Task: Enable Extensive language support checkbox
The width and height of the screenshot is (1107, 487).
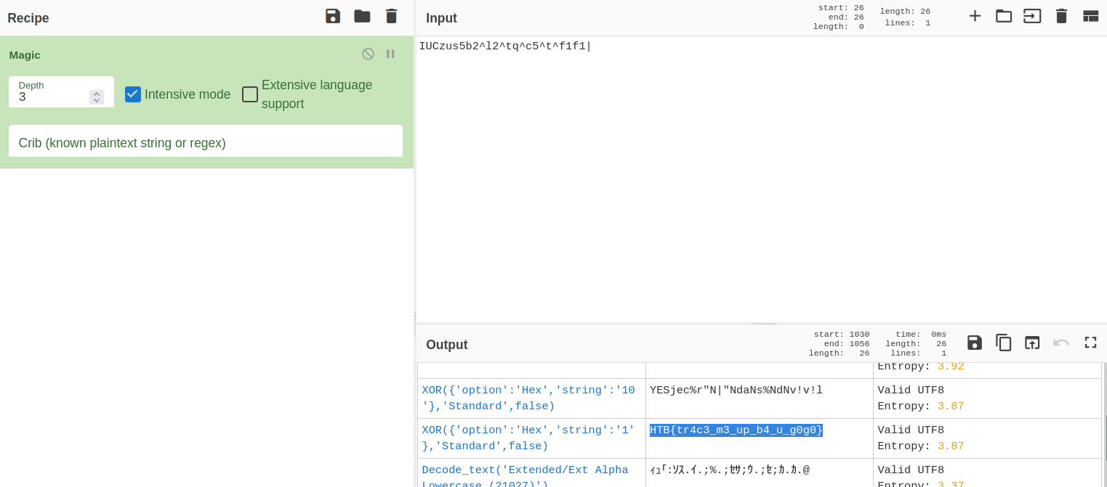Action: tap(250, 94)
